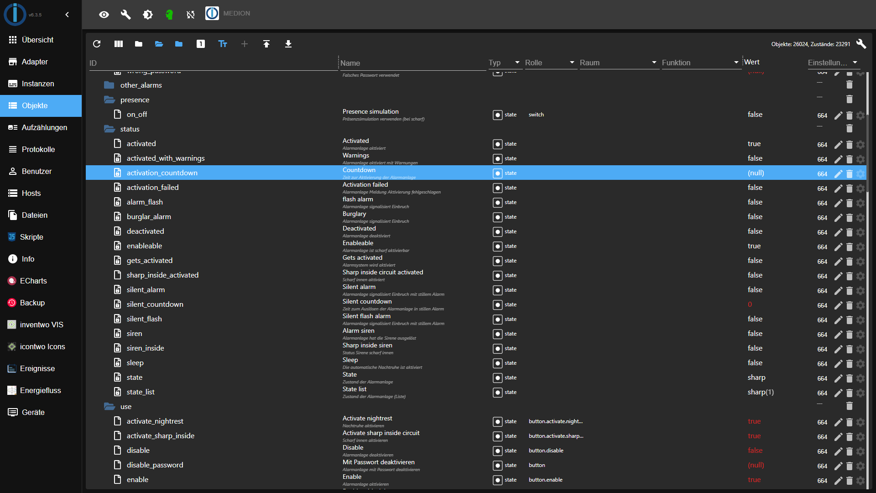The height and width of the screenshot is (493, 876).
Task: Open Dateien page
Action: point(41,215)
